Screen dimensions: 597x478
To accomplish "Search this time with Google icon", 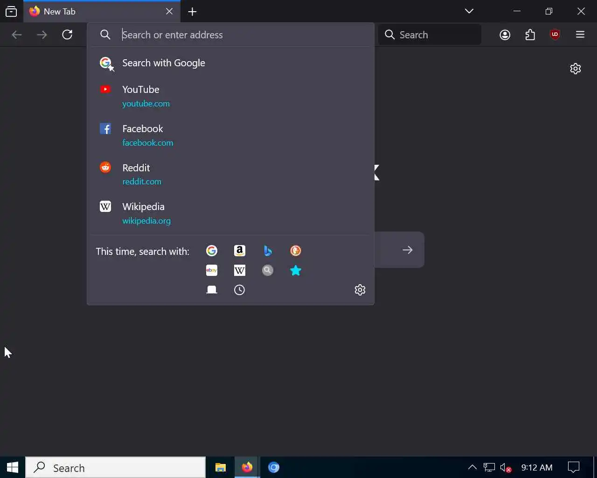I will pyautogui.click(x=212, y=251).
